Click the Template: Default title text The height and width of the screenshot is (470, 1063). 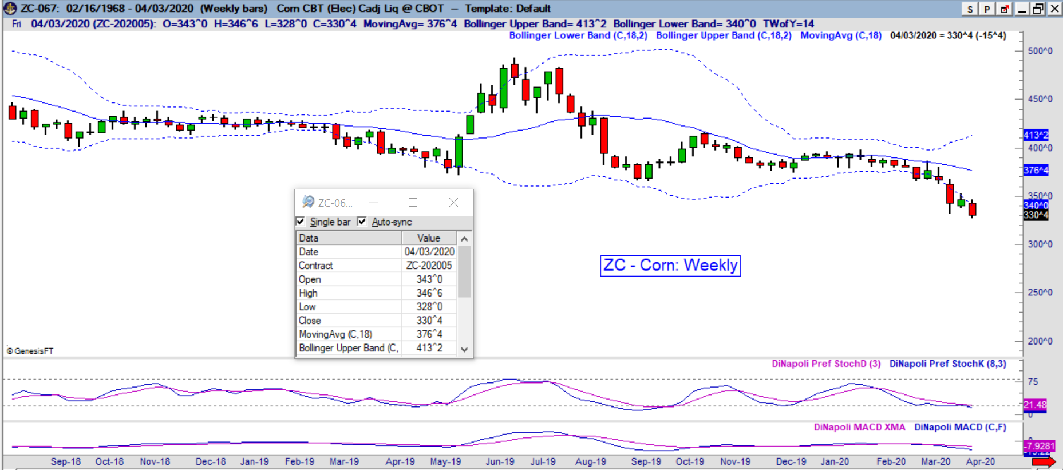[x=508, y=9]
